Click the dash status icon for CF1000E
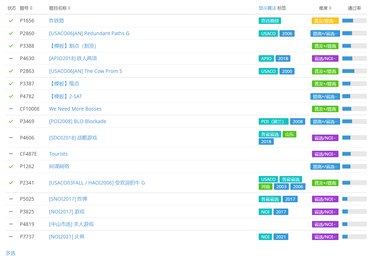371x265 pixels. 11,109
